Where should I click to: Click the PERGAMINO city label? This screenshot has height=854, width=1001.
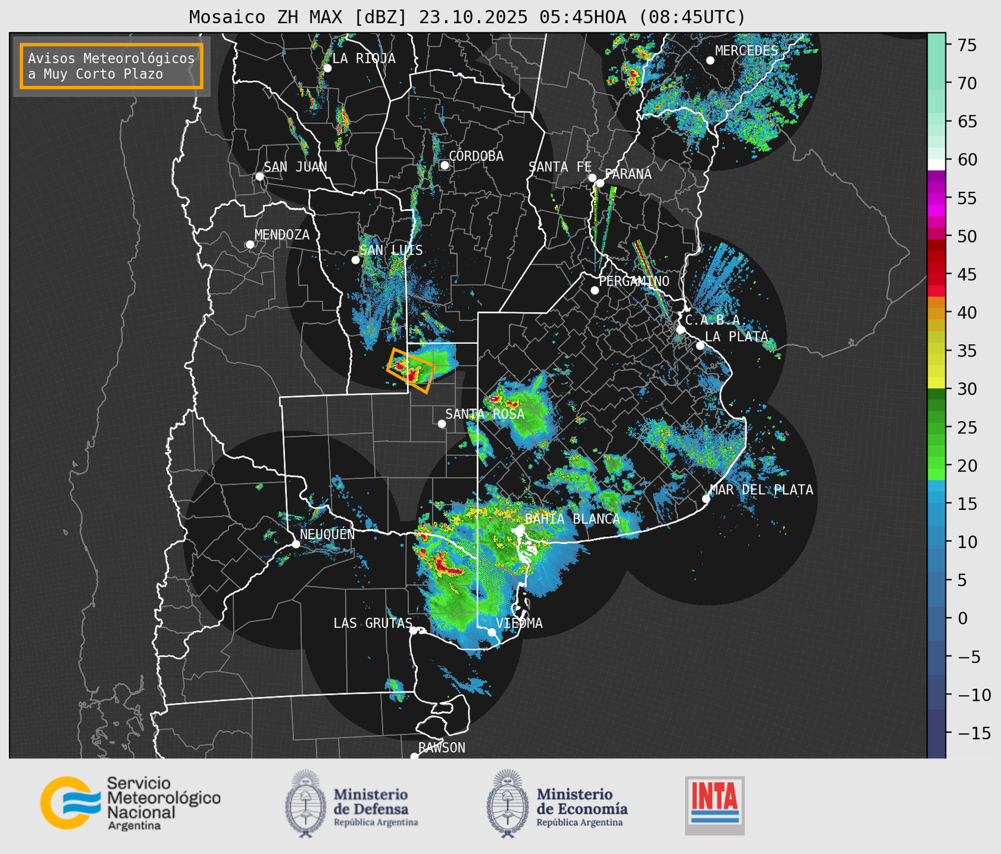pyautogui.click(x=634, y=281)
